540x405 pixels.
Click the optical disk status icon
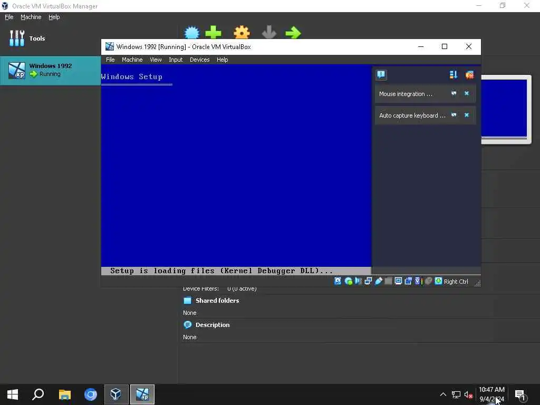[348, 281]
